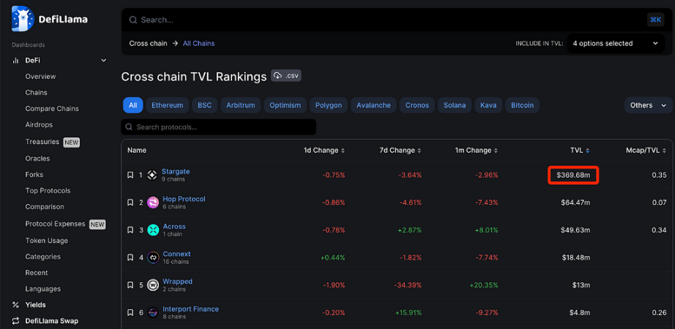
Task: Filter by Optimism chain
Action: click(285, 105)
